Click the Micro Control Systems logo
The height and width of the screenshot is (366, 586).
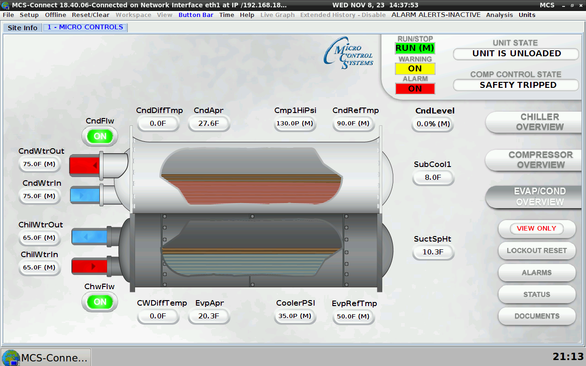click(348, 54)
